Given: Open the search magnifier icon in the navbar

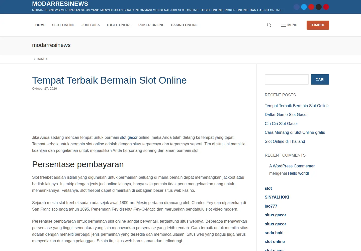Looking at the screenshot, I should coord(269,25).
